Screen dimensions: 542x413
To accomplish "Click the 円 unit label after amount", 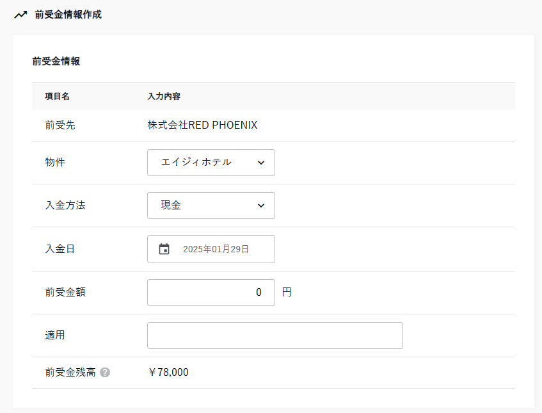I will tap(287, 292).
